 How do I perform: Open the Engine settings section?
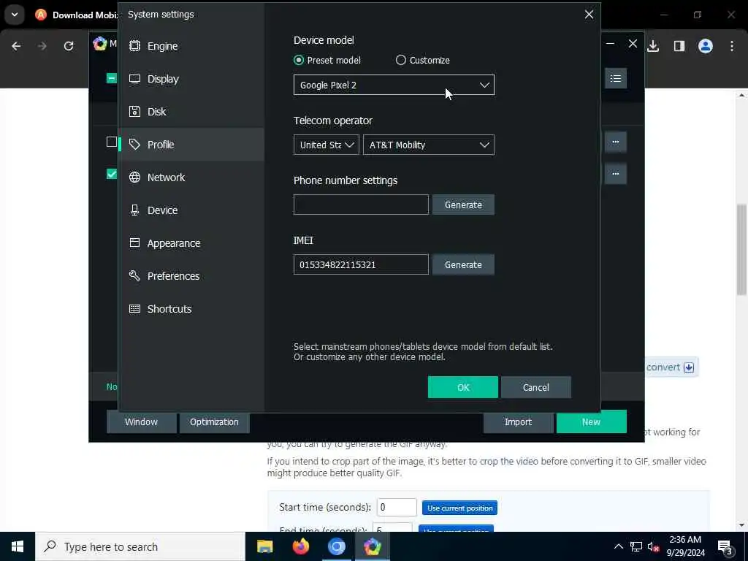(191, 46)
